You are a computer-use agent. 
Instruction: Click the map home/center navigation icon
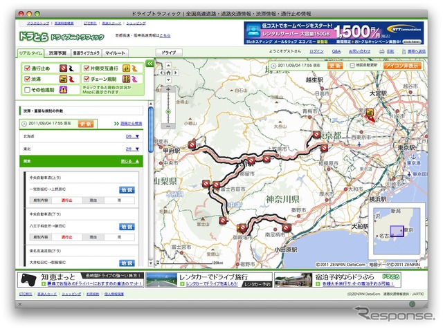click(x=168, y=73)
